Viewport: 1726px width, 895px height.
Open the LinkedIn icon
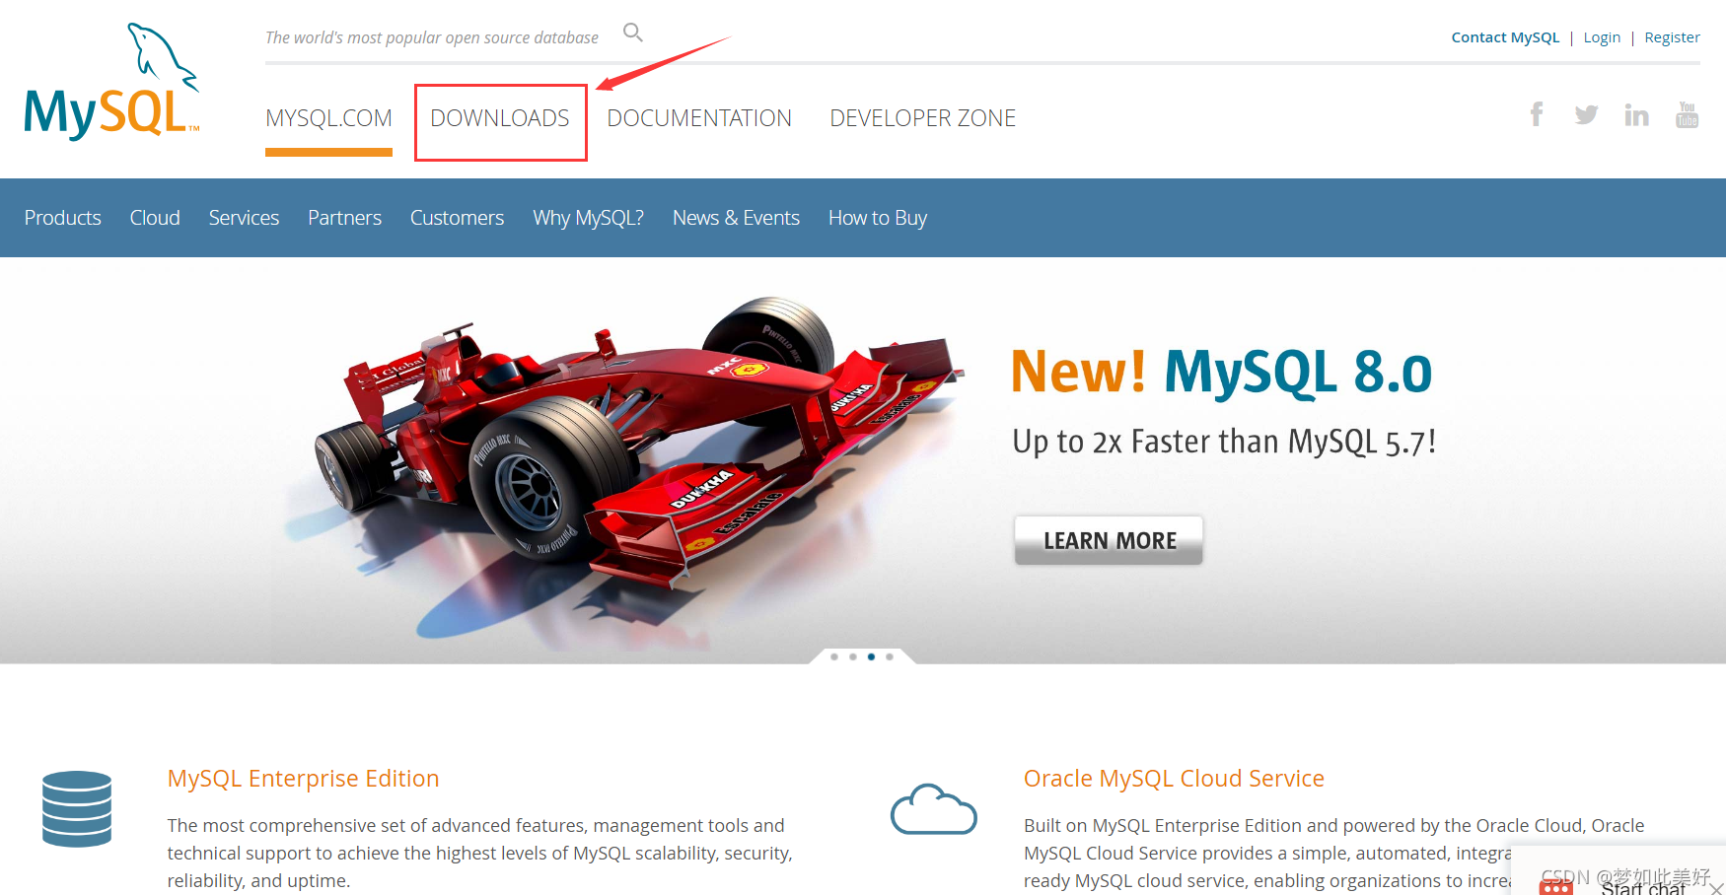[1637, 115]
